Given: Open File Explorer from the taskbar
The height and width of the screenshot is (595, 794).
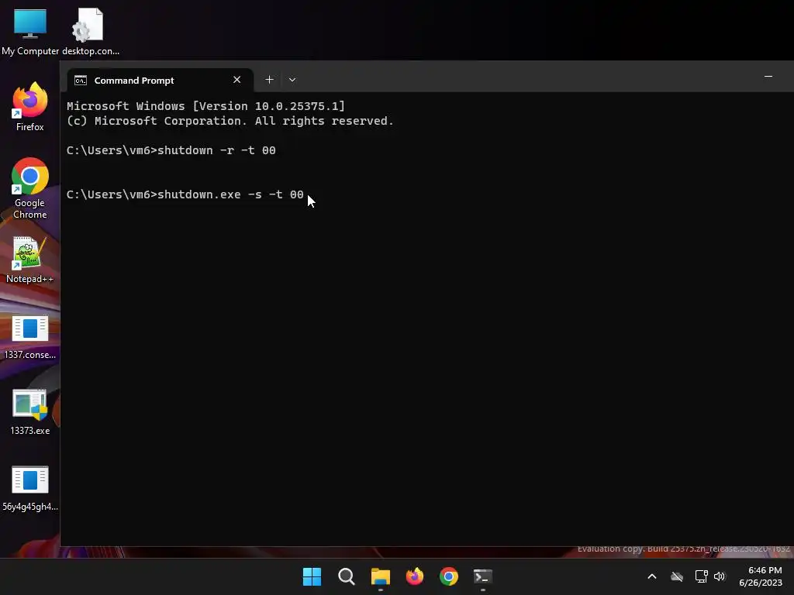Looking at the screenshot, I should 380,576.
